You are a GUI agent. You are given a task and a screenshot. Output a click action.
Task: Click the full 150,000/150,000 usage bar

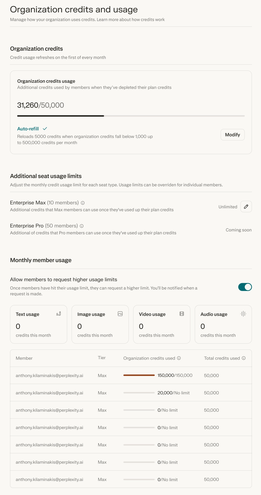[x=139, y=375]
